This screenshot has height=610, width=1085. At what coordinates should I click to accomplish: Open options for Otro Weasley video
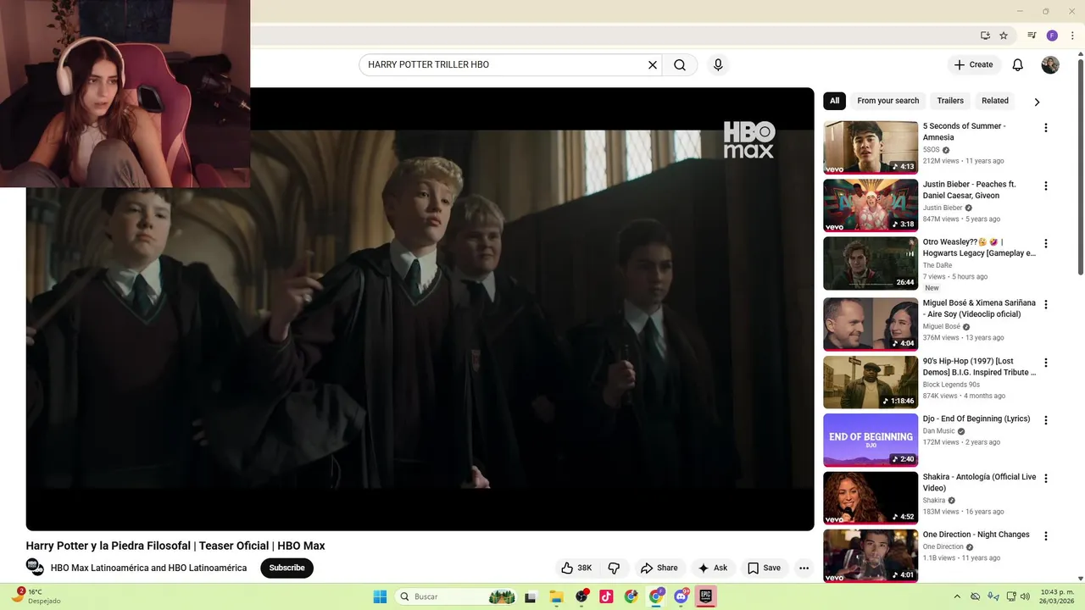[x=1045, y=243]
